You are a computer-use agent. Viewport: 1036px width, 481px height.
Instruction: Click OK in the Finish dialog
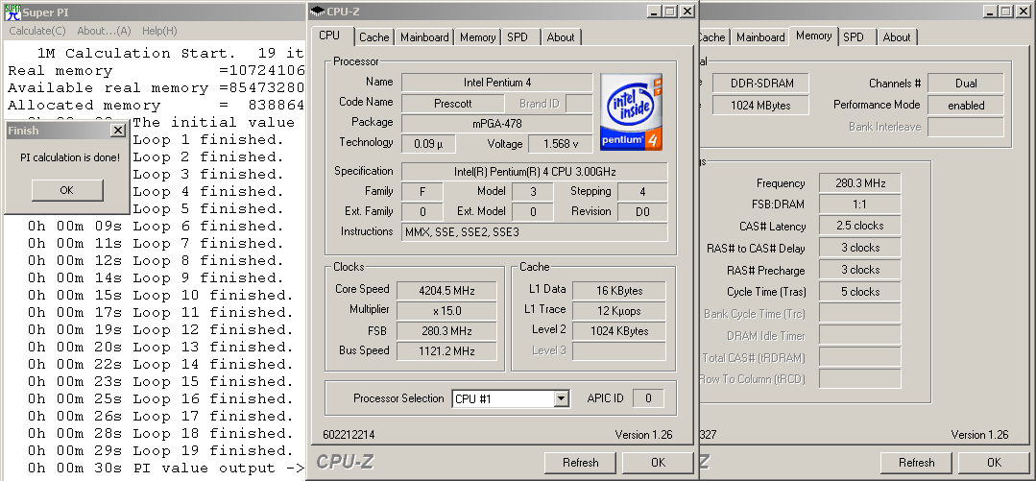pyautogui.click(x=67, y=190)
